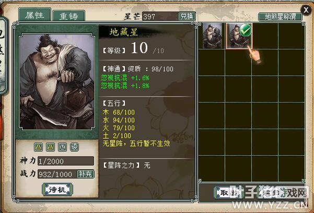Click the 地藏星 character portrait
This screenshot has height=213, width=314.
coord(57,82)
